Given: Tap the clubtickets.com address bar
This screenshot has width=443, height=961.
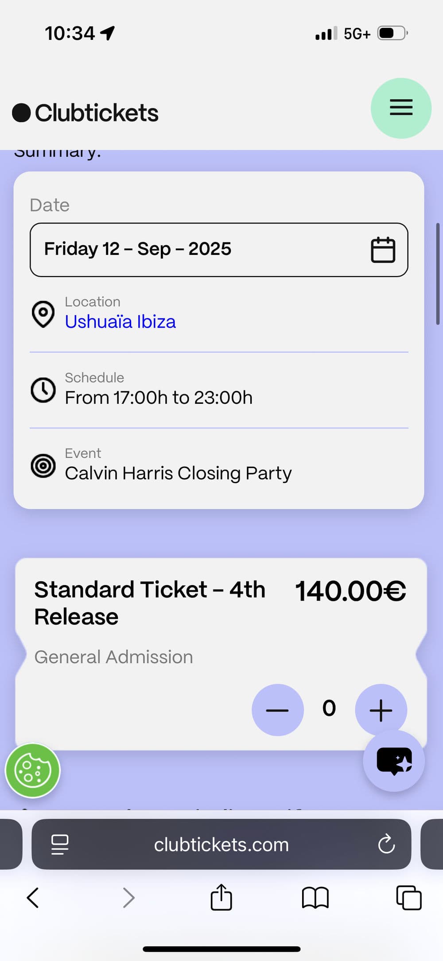Looking at the screenshot, I should pos(221,844).
